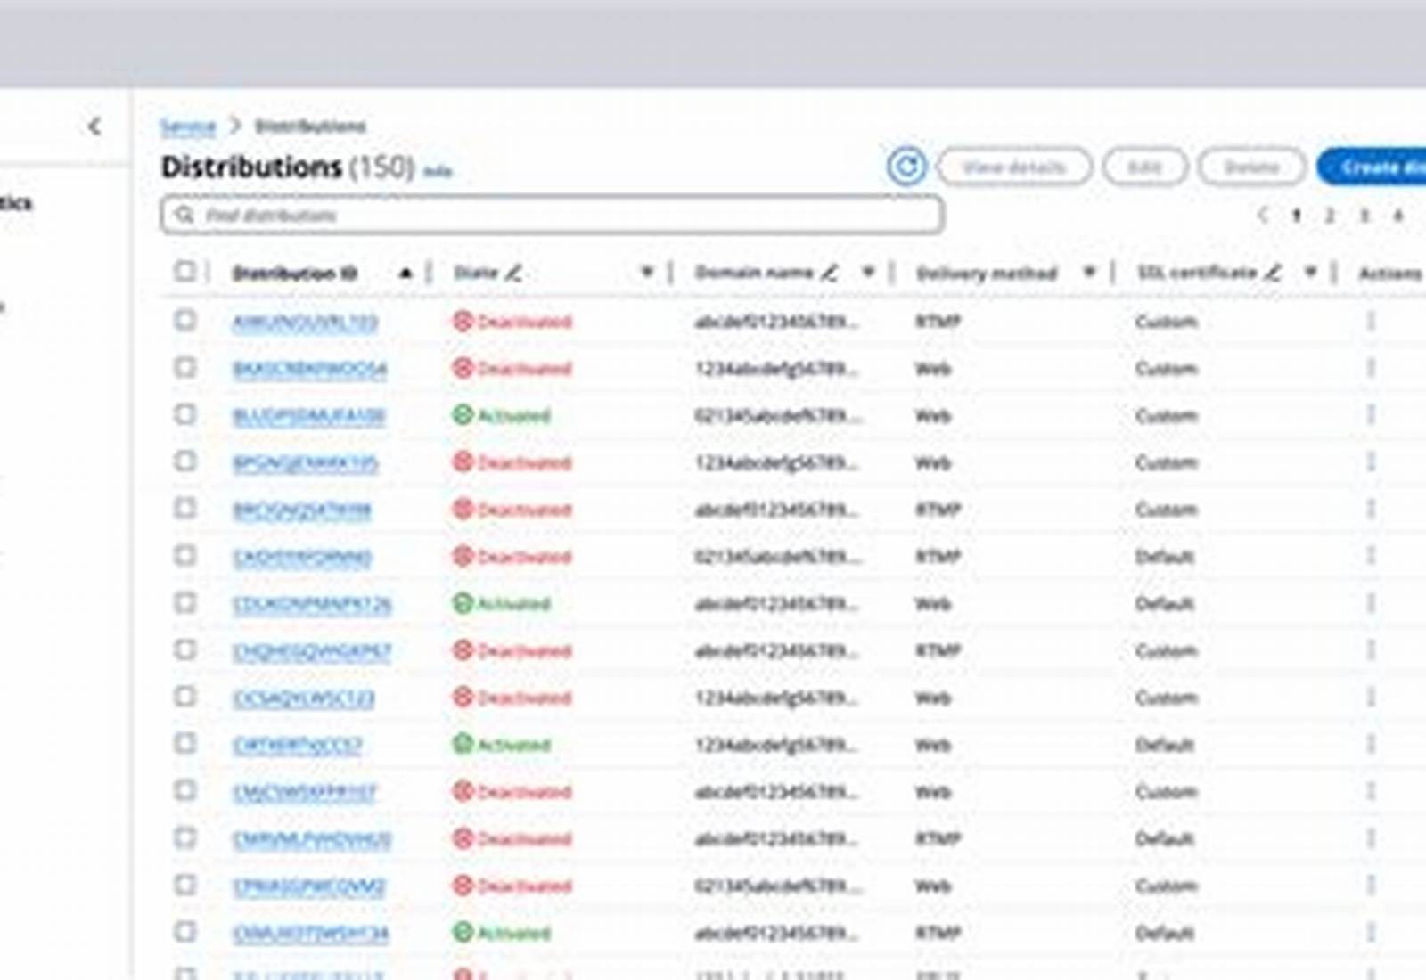This screenshot has width=1426, height=980.
Task: Go to page 3 in pagination
Action: (x=1364, y=215)
